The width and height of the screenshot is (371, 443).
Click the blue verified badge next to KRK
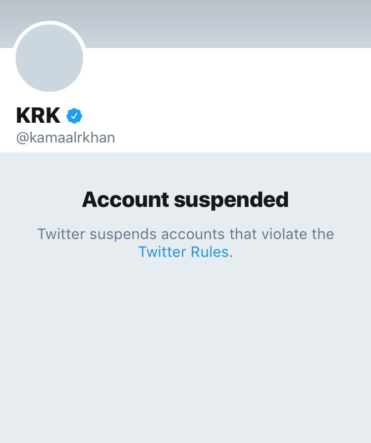[x=74, y=115]
